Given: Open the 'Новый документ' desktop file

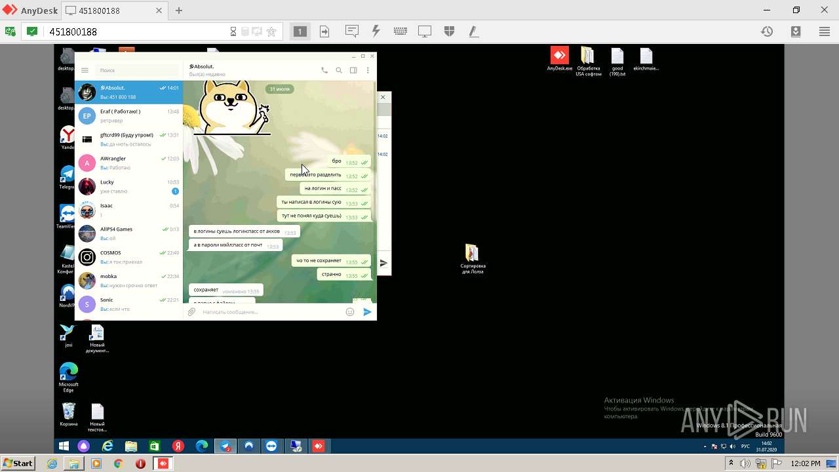Looking at the screenshot, I should [97, 338].
